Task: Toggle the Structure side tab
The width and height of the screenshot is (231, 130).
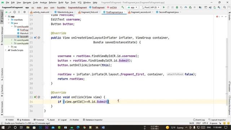Action: point(2,74)
